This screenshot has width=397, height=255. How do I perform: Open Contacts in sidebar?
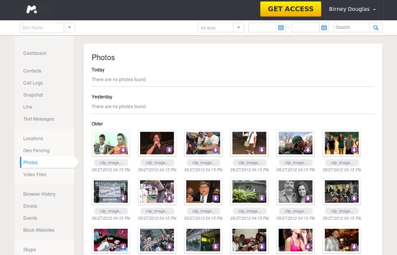point(32,71)
